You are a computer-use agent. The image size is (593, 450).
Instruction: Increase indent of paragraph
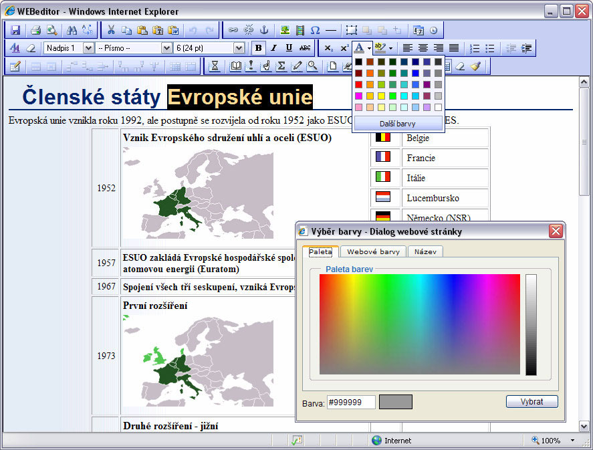pyautogui.click(x=526, y=48)
